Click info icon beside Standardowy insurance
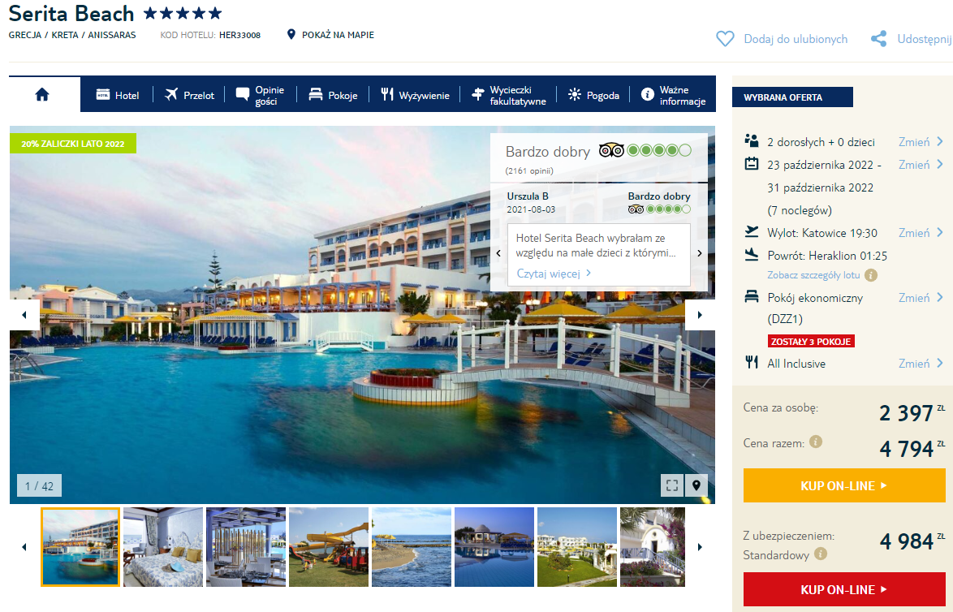The height and width of the screenshot is (612, 953). (821, 554)
